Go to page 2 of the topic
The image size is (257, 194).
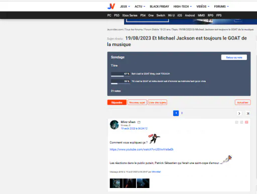182,113
